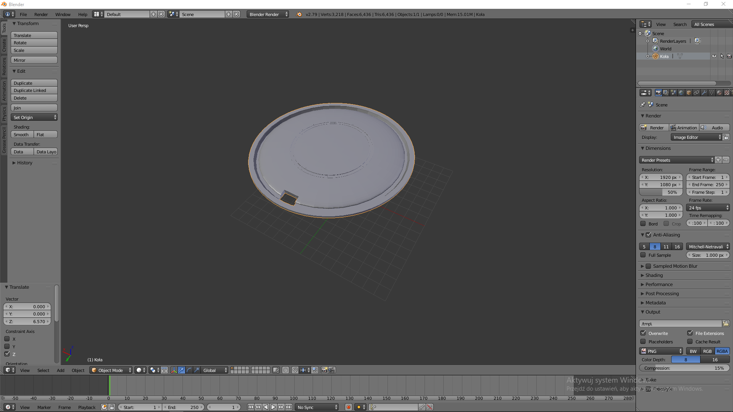Open the World properties tab icon
The width and height of the screenshot is (733, 412).
681,93
